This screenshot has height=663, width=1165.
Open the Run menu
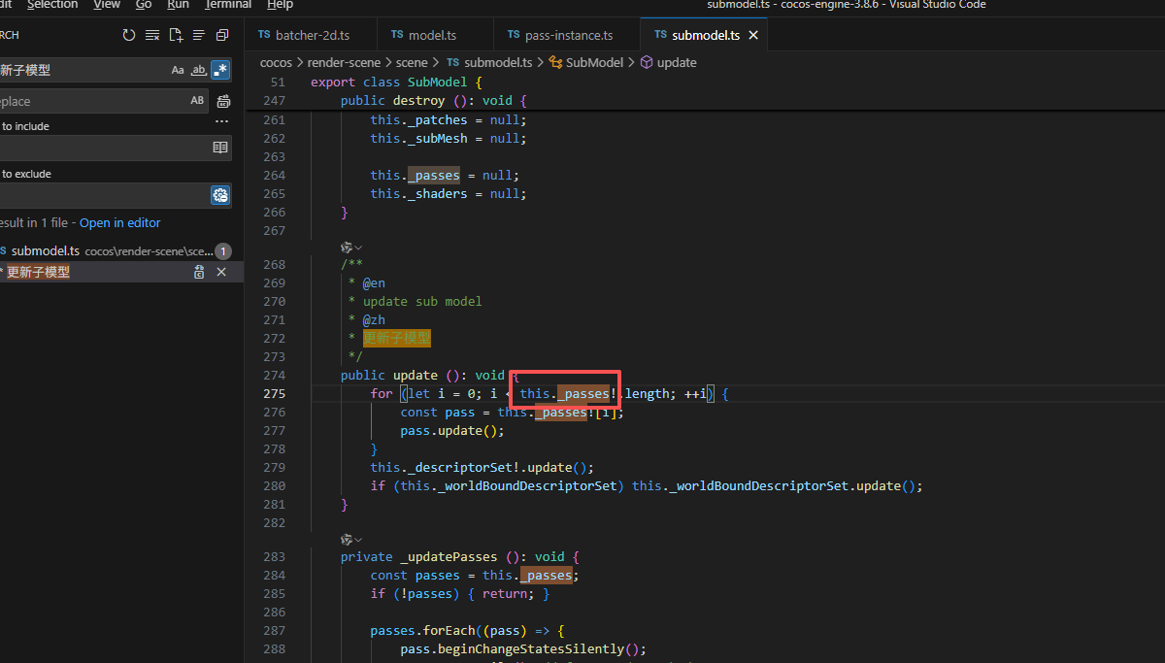[178, 5]
